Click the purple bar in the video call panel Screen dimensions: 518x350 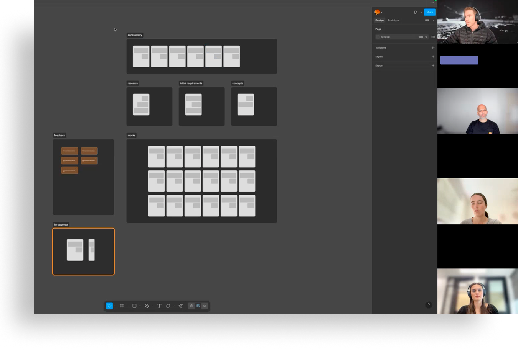click(459, 60)
